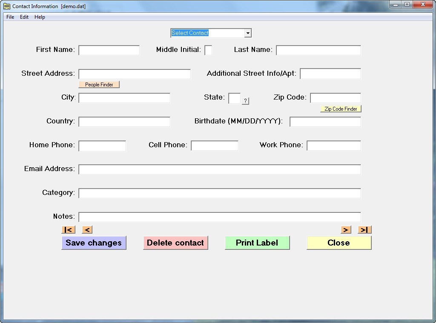Viewport: 436px width, 323px height.
Task: Open the Edit menu
Action: point(24,17)
